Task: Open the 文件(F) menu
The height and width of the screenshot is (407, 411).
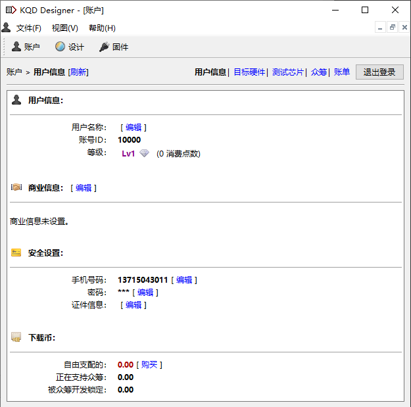Action: (28, 28)
